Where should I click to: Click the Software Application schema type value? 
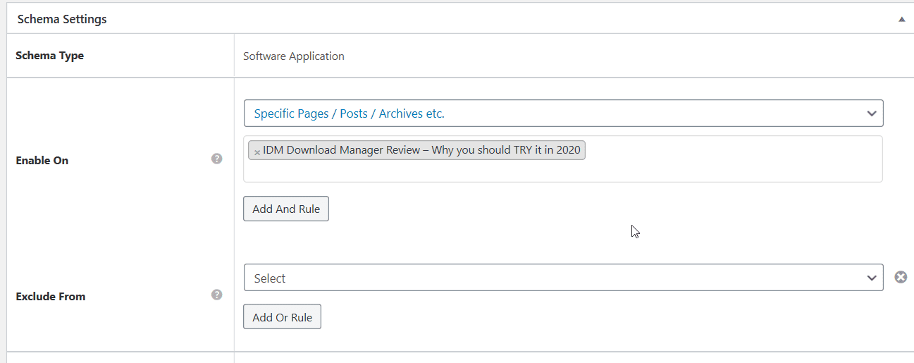coord(293,56)
